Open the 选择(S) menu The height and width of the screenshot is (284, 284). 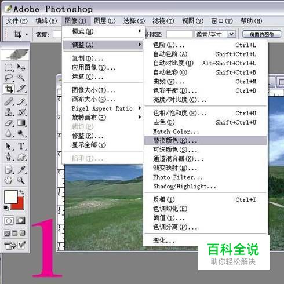(x=134, y=21)
